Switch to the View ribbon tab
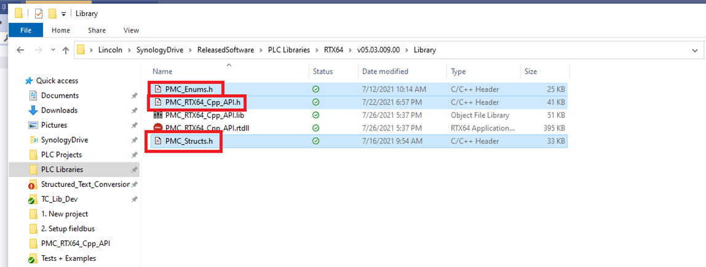This screenshot has height=267, width=706. tap(131, 30)
